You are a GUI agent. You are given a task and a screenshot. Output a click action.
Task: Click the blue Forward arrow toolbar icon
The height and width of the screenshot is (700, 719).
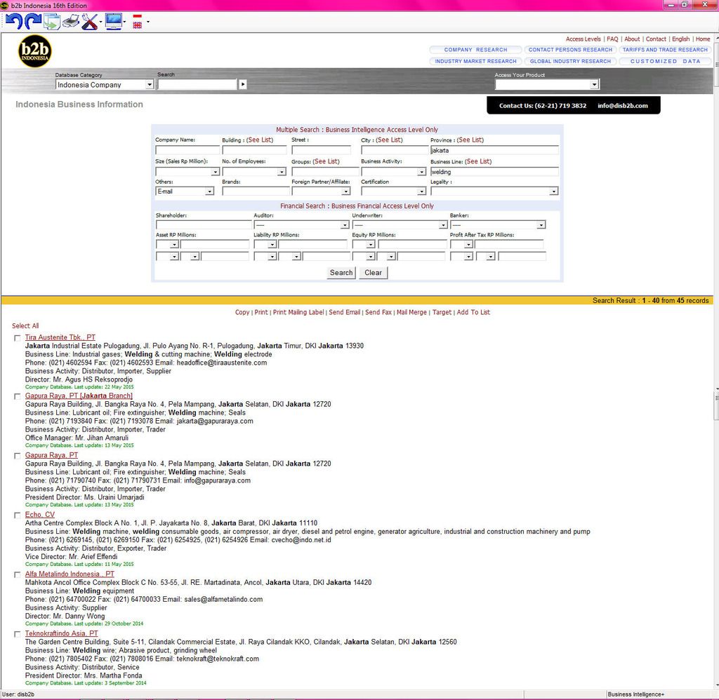click(33, 22)
